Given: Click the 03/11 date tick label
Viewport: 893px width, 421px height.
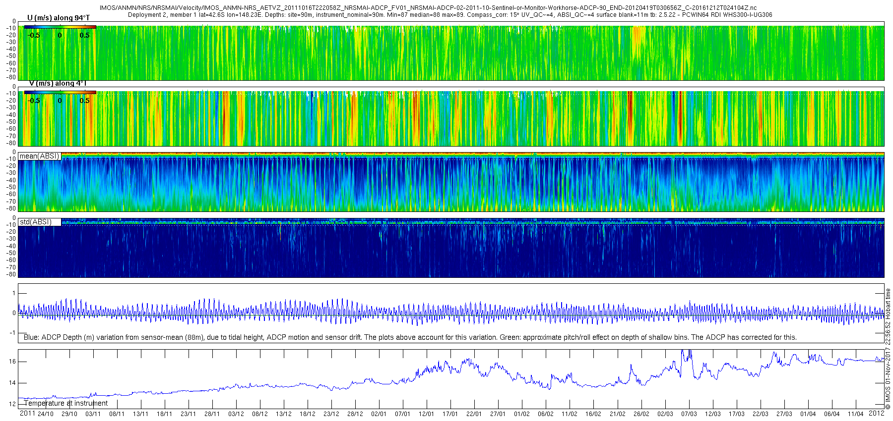Looking at the screenshot, I should tap(93, 414).
